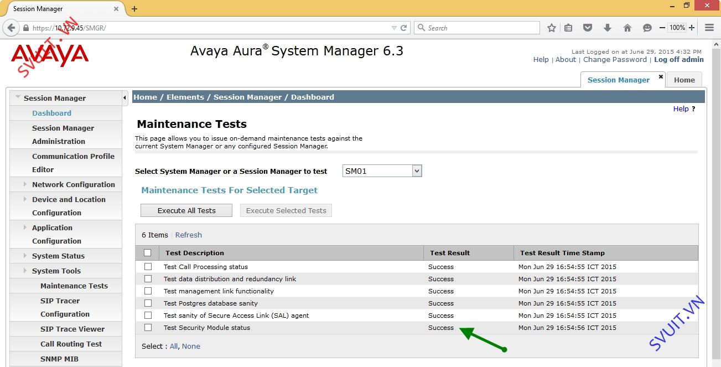
Task: Close the Session Manager page tab
Action: coord(661,77)
